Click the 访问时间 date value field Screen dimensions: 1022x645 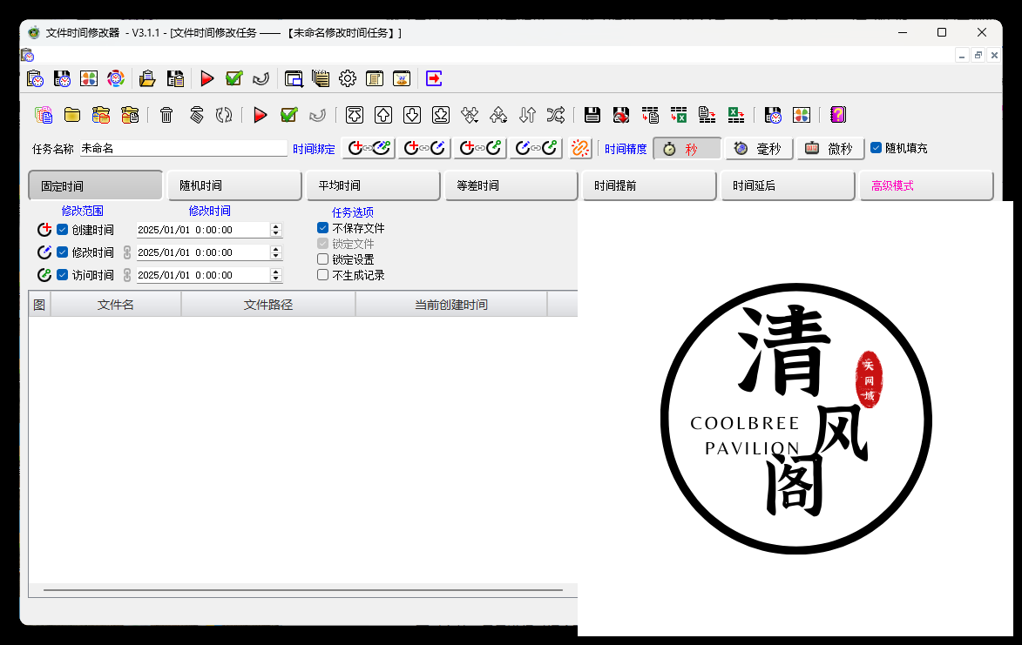[203, 275]
